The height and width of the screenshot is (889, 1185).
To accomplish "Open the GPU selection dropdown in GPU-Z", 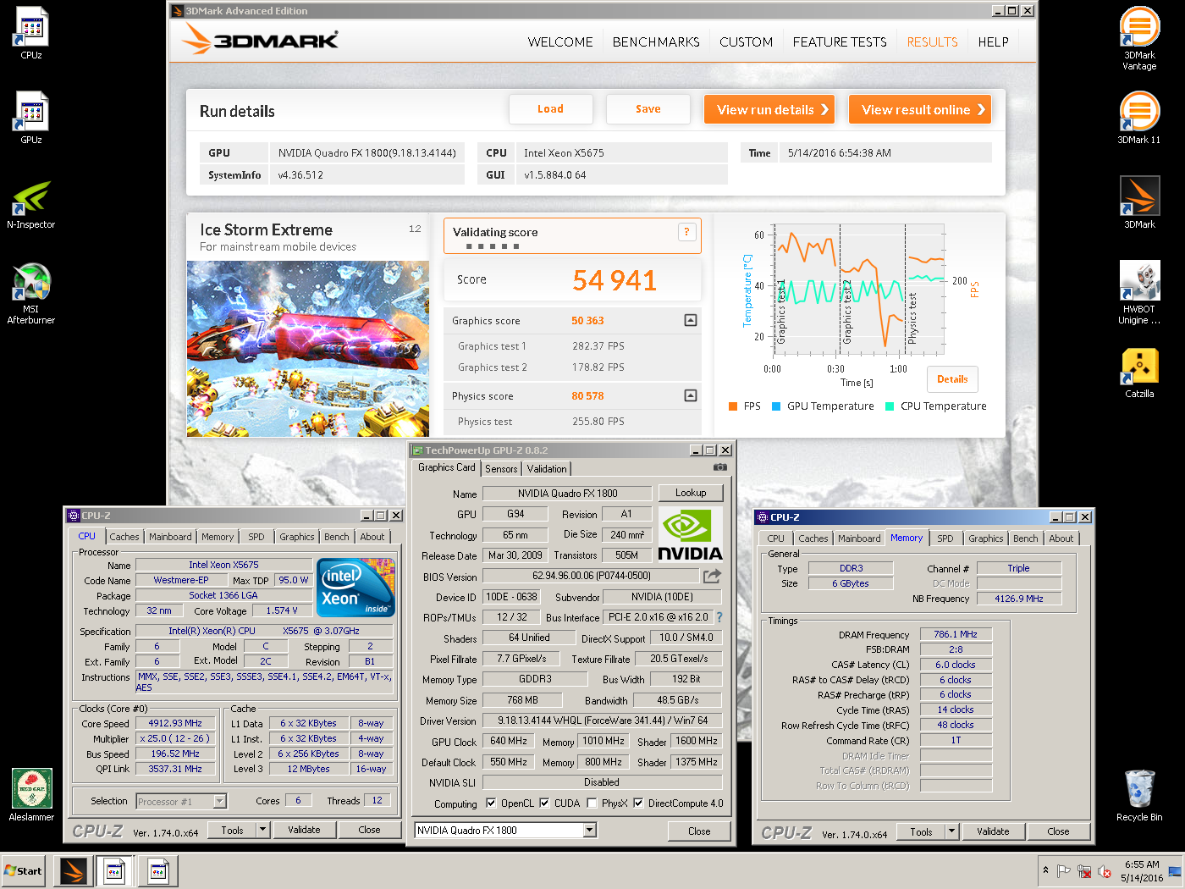I will pos(590,831).
